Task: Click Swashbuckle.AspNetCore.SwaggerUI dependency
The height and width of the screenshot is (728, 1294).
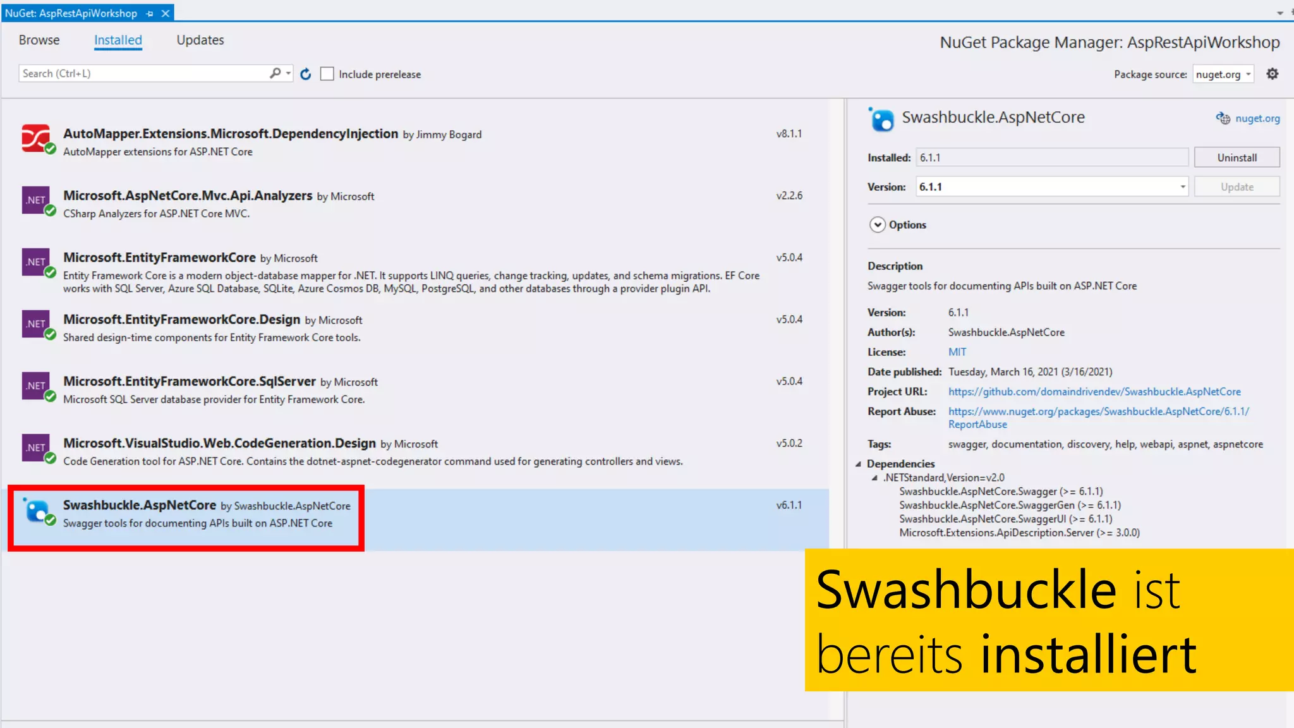Action: (x=1006, y=519)
